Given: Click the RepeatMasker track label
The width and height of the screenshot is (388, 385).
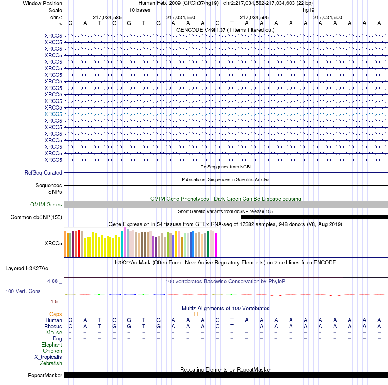Looking at the screenshot, I should (45, 375).
